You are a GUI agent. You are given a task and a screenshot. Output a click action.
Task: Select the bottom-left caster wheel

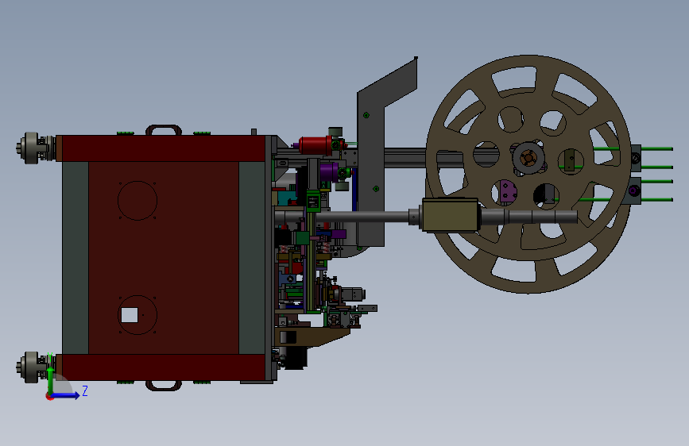(x=33, y=367)
